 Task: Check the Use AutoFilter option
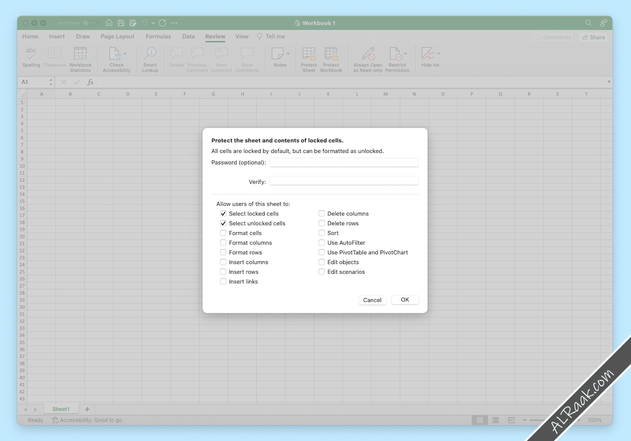coord(321,243)
